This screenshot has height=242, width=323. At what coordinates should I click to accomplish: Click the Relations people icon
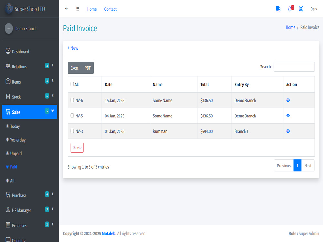pos(8,66)
